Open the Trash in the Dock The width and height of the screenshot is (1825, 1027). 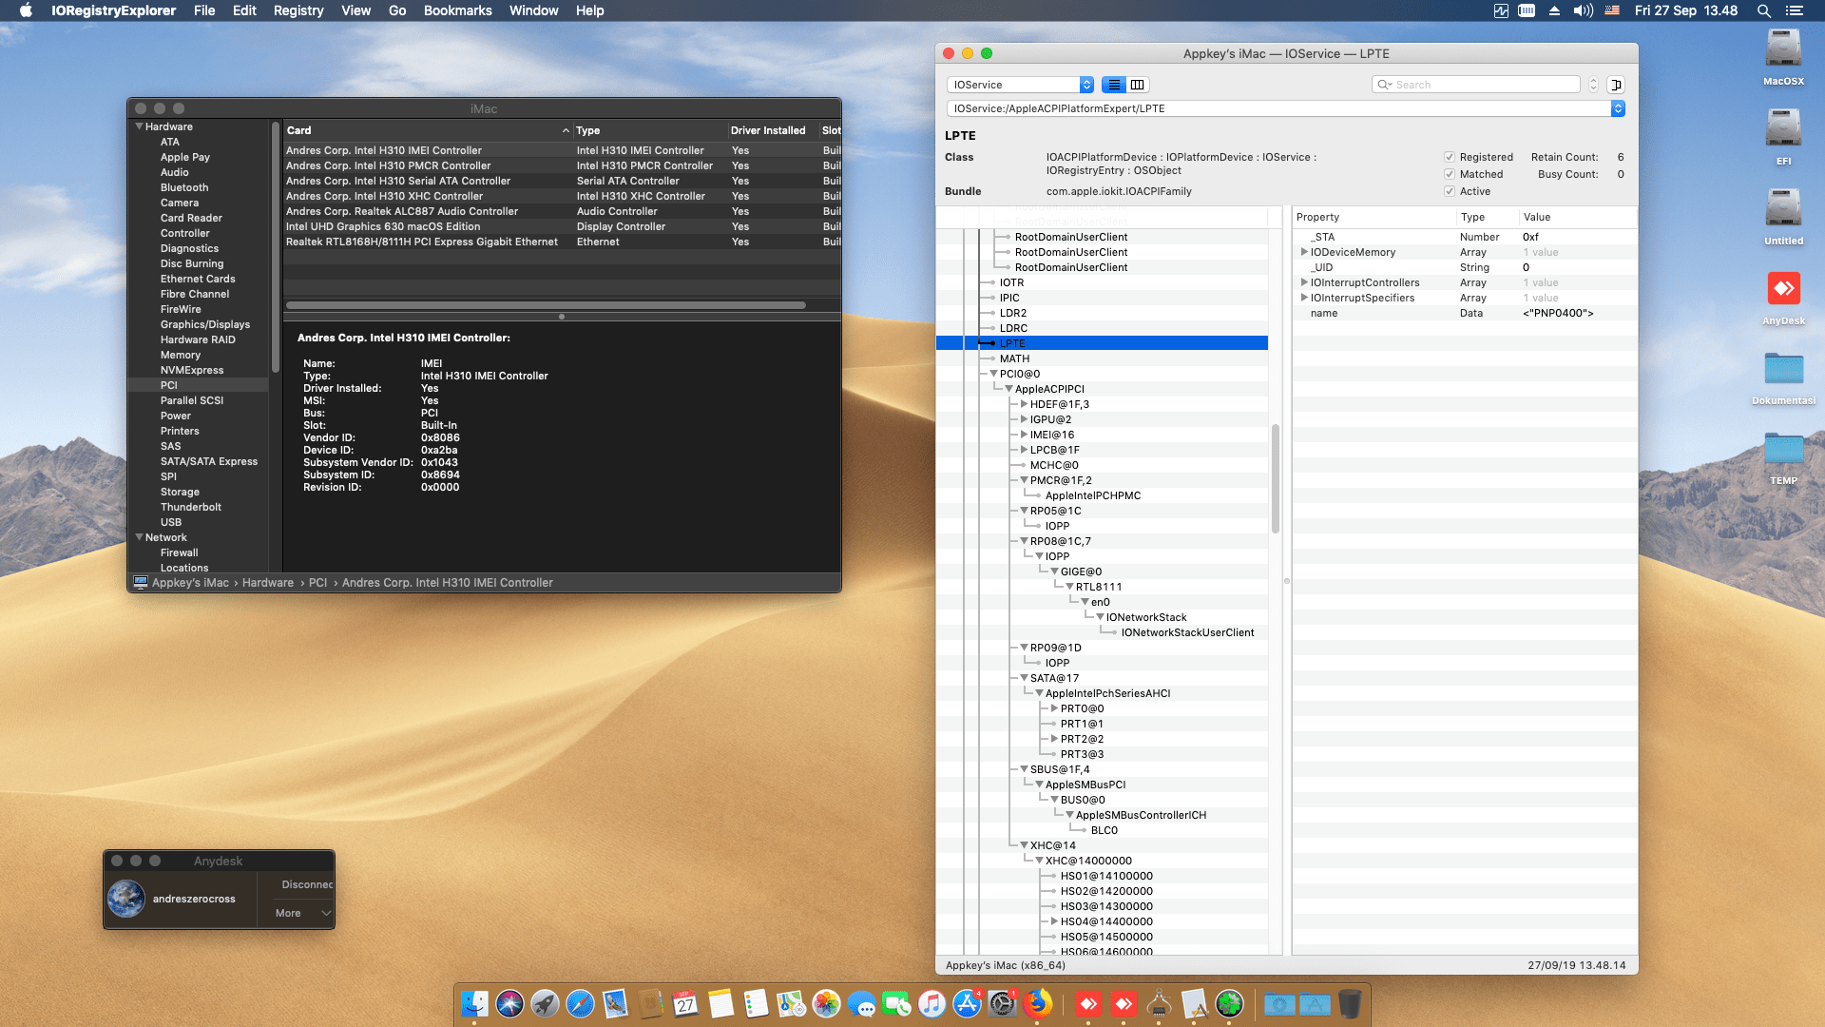[1350, 1004]
